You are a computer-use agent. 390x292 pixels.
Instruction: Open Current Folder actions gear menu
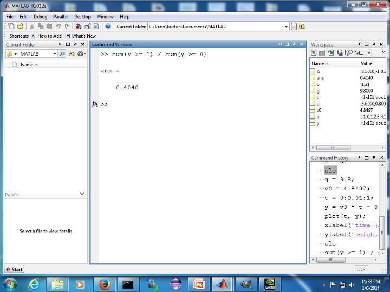(81, 54)
